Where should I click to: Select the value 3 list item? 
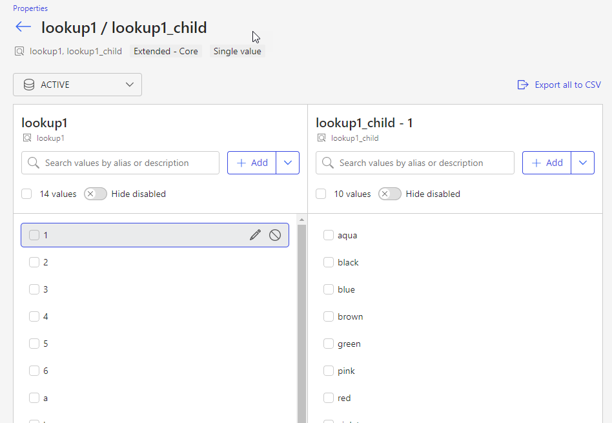pos(45,289)
